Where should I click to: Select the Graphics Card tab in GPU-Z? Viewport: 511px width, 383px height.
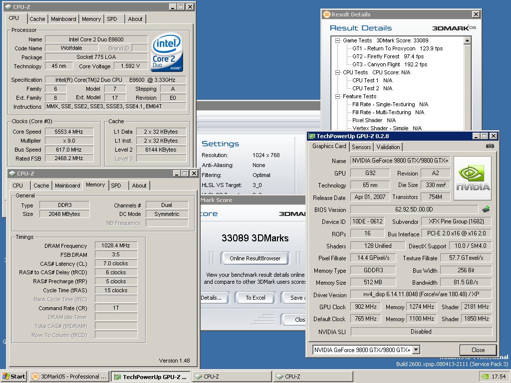click(x=329, y=146)
